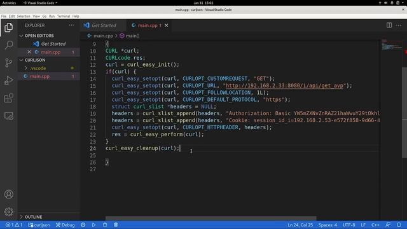Follow the http://192.168.2.33 URL link

coord(284,86)
